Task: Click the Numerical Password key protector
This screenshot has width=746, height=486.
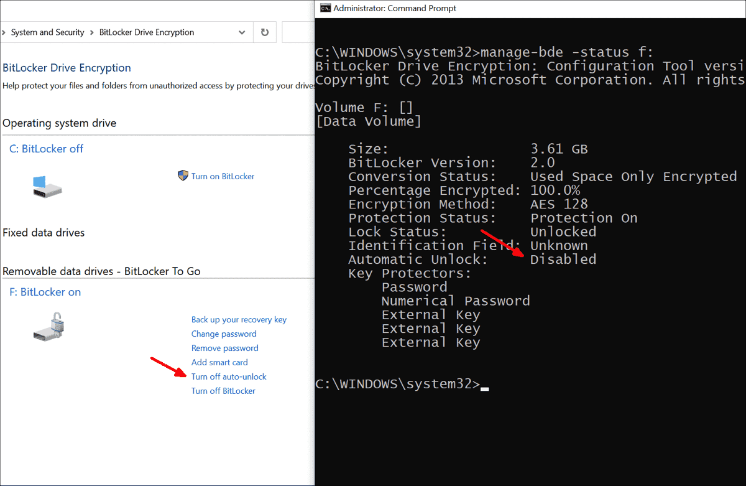Action: tap(456, 301)
